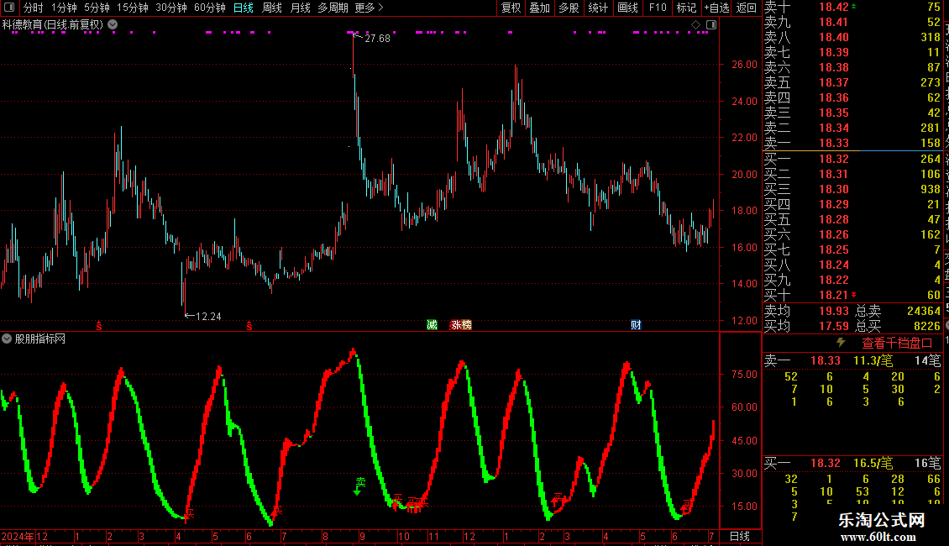This screenshot has height=546, width=949.
Task: Click the 涨榜 event marker
Action: [461, 325]
